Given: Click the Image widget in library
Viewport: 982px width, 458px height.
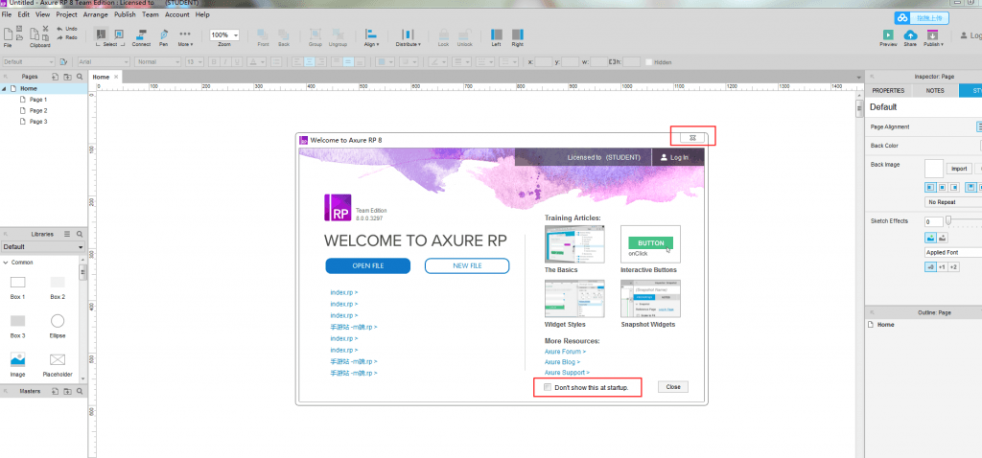Looking at the screenshot, I should coord(17,359).
